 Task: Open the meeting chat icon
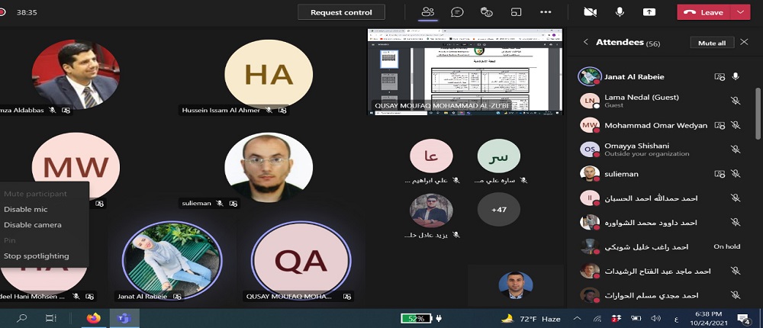(457, 12)
